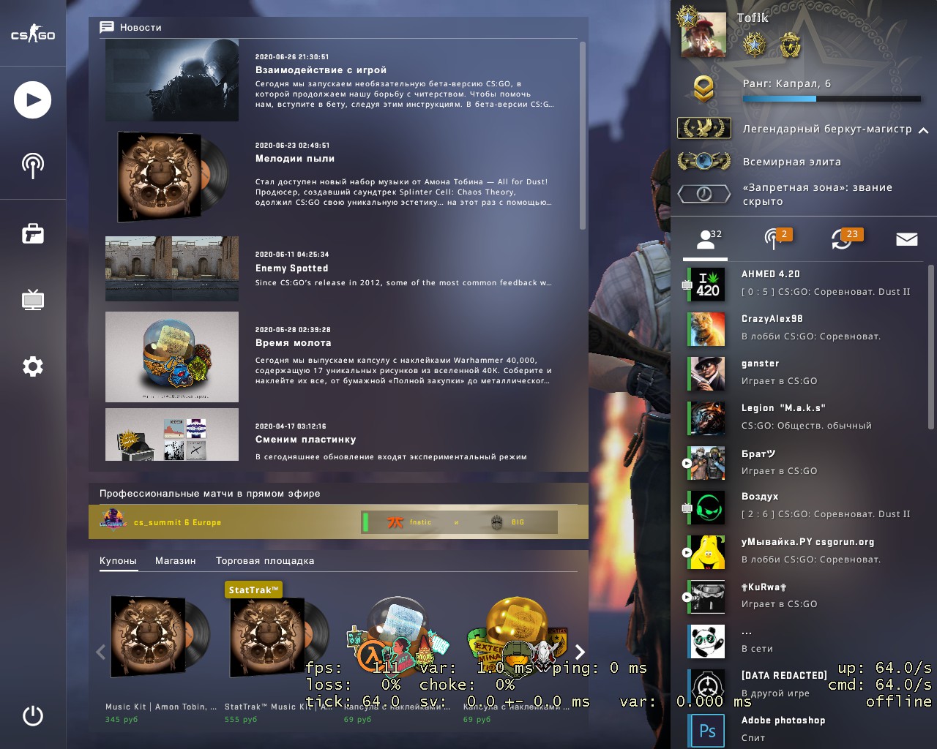Click the BIG team in live match

coord(507,522)
